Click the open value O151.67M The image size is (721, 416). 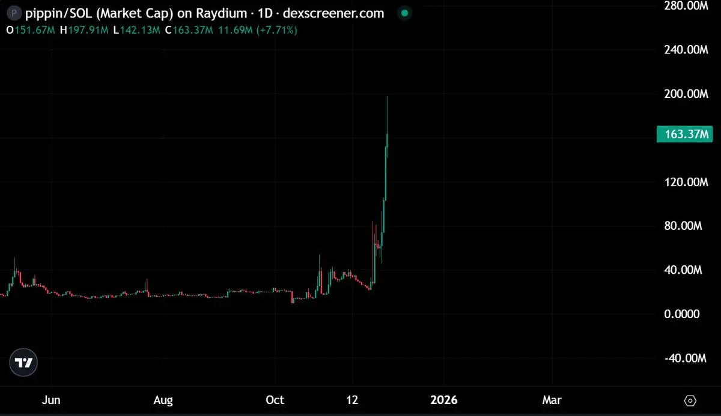coord(31,29)
